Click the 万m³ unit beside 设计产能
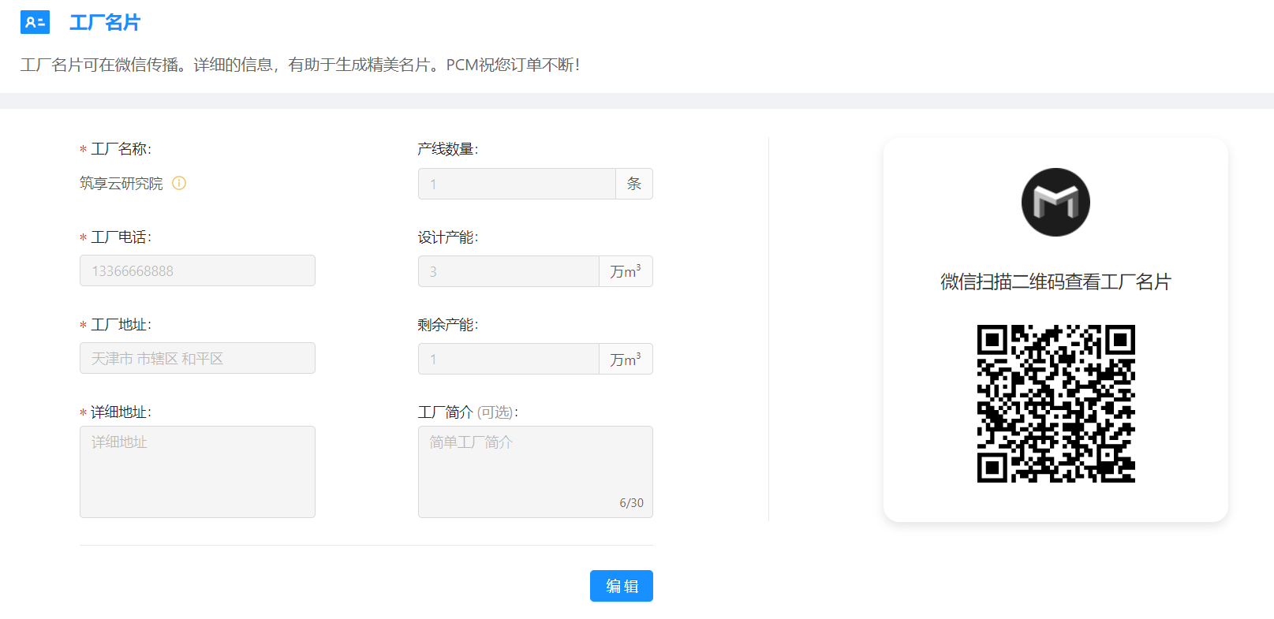Screen dimensions: 1274x619 pyautogui.click(x=626, y=271)
